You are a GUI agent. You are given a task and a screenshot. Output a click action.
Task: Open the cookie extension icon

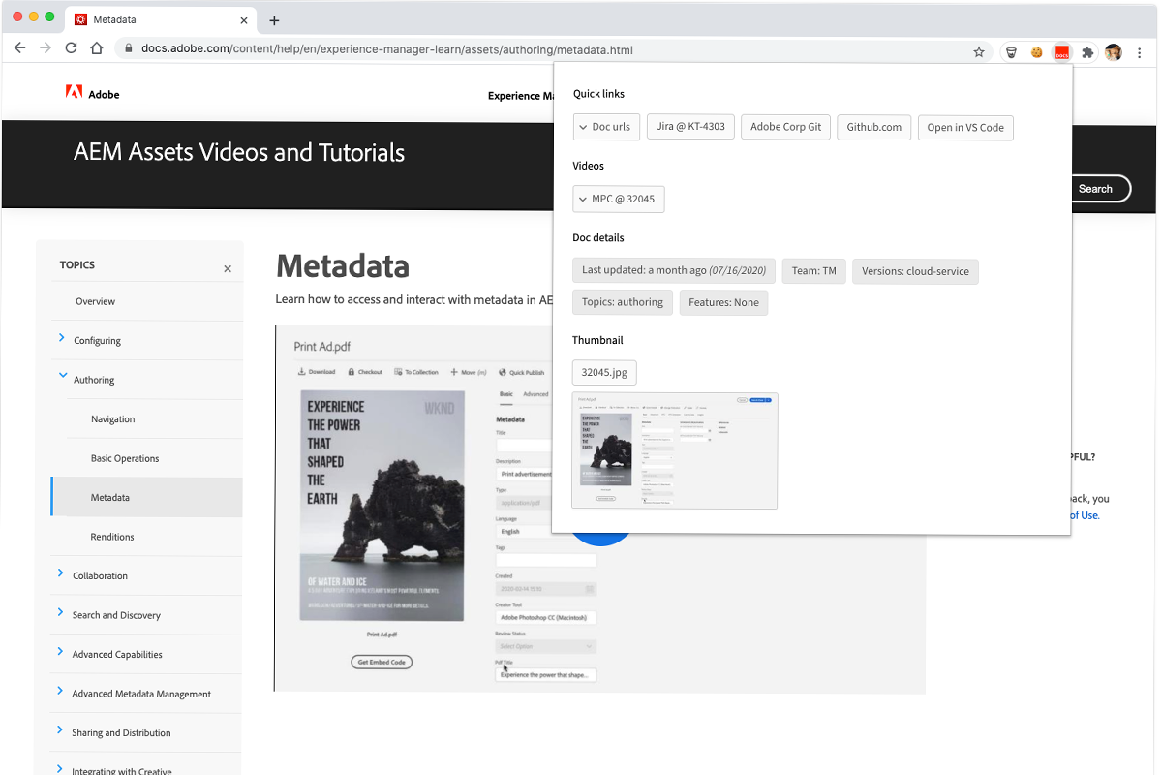click(1036, 52)
